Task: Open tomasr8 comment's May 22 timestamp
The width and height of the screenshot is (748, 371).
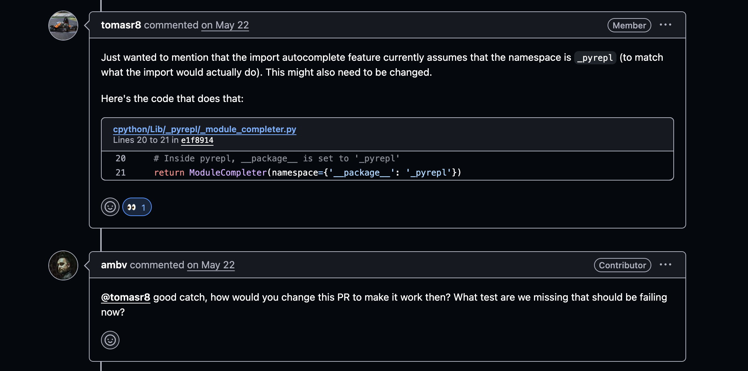Action: (225, 25)
